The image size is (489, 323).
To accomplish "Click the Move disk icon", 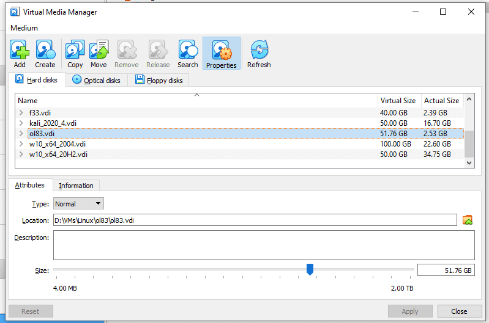I will pyautogui.click(x=99, y=53).
